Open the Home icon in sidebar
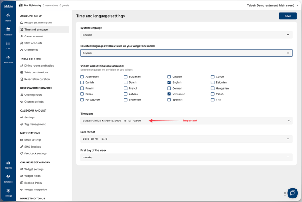 point(8,17)
